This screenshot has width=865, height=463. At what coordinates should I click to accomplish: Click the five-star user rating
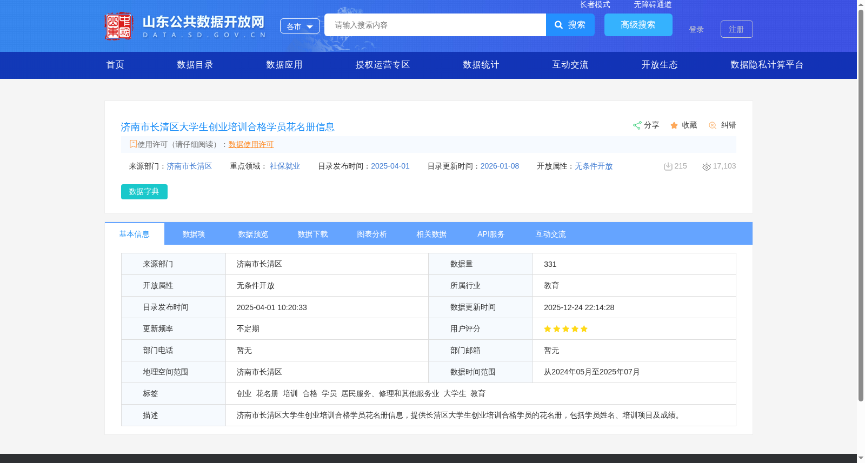tap(565, 329)
